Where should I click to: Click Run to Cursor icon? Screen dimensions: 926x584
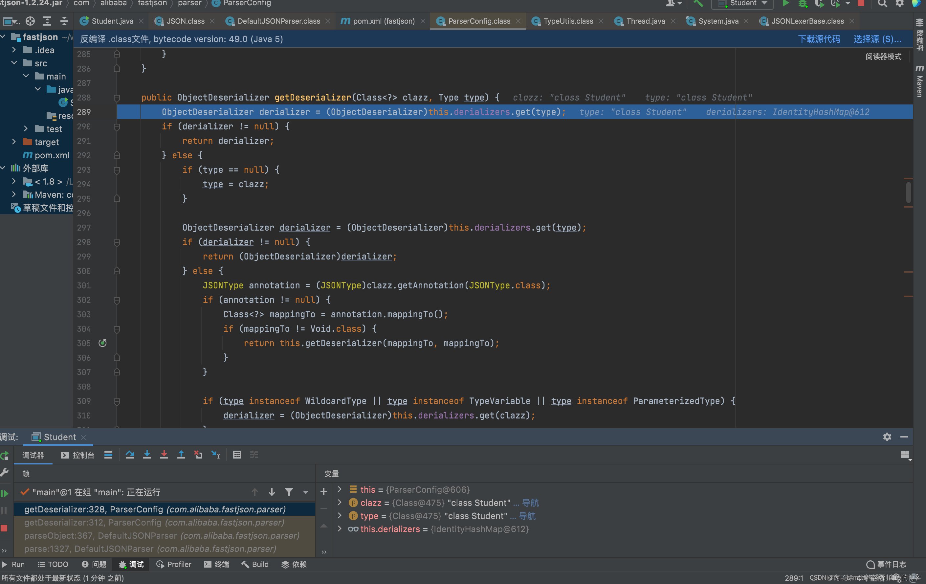click(x=216, y=455)
